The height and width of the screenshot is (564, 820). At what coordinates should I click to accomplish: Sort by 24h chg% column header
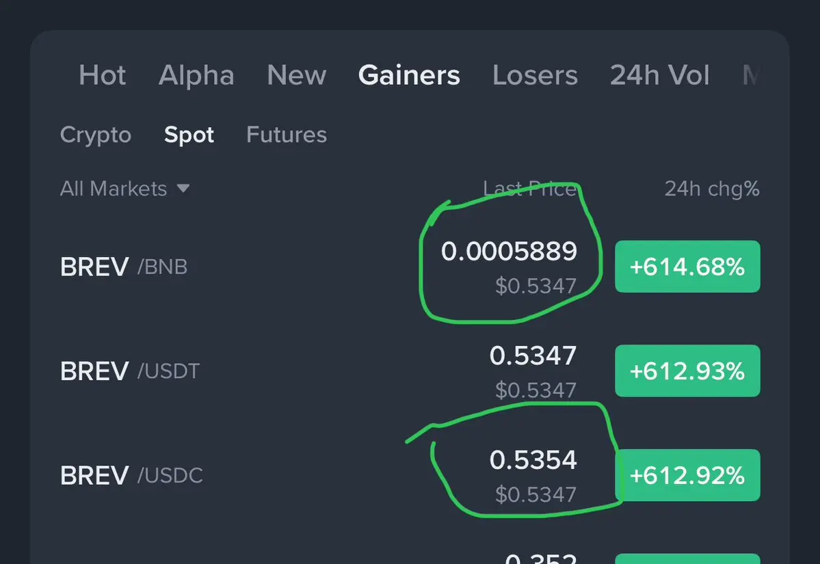pyautogui.click(x=711, y=189)
